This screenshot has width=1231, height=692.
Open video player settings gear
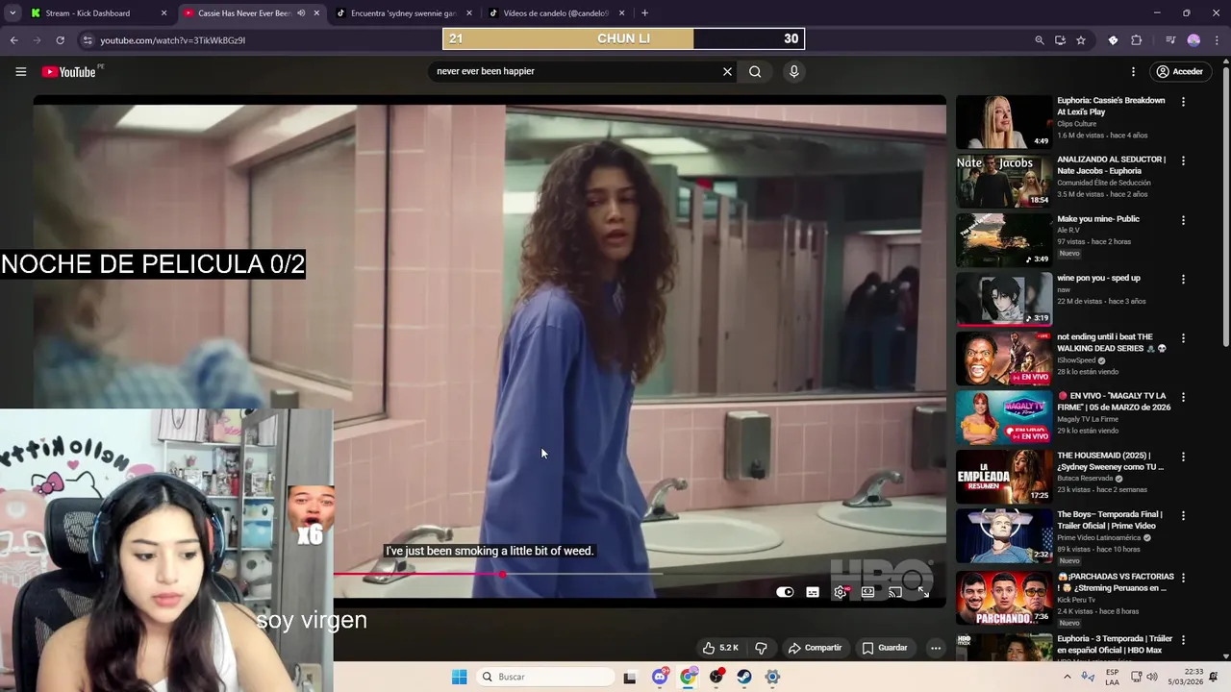(841, 592)
